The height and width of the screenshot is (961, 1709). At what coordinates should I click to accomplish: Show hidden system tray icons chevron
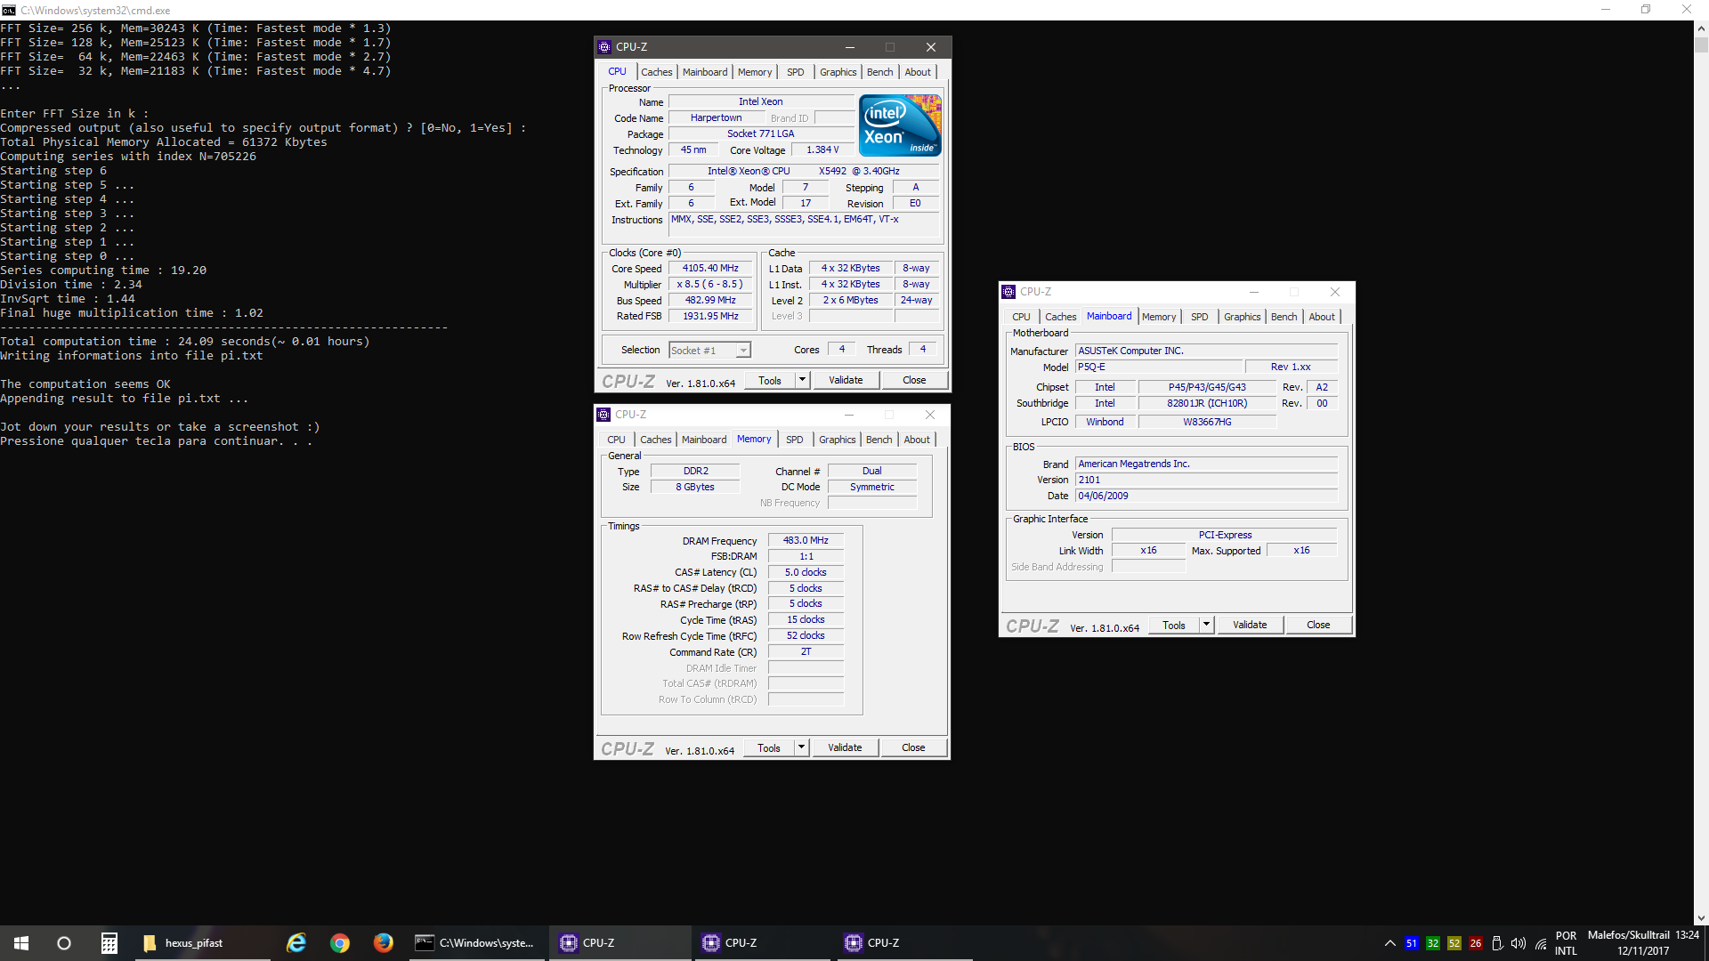[x=1389, y=943]
